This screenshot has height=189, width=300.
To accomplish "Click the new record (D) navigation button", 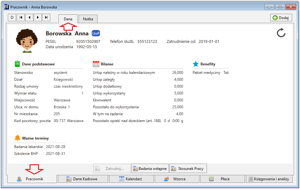I will click(x=12, y=18).
